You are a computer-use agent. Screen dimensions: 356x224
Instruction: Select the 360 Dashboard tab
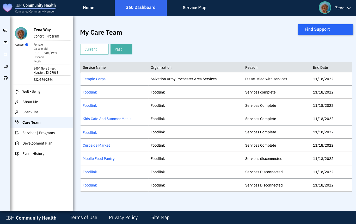141,8
